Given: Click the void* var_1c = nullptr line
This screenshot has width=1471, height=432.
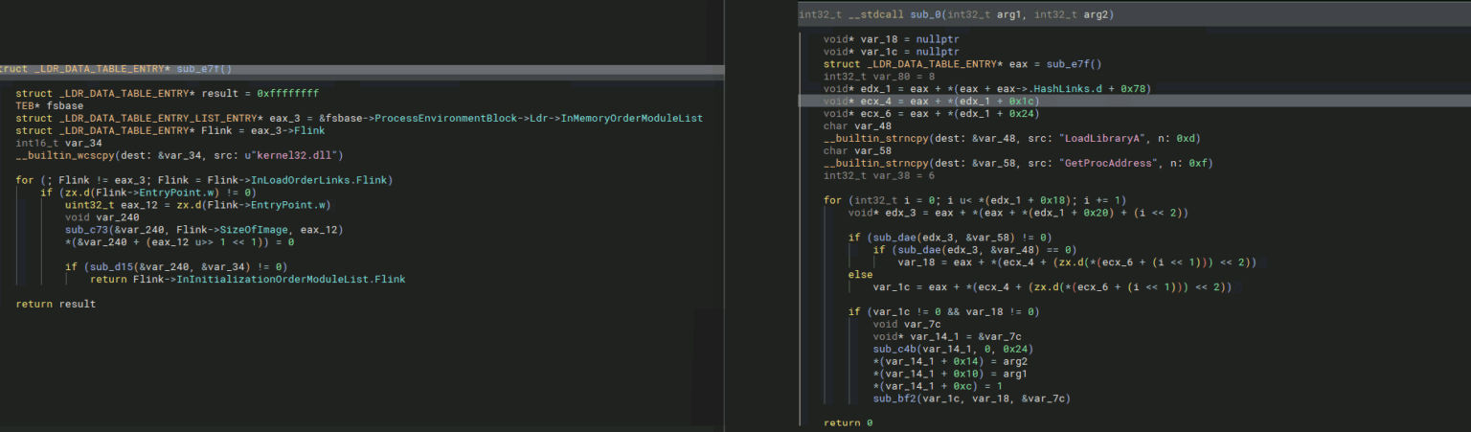Looking at the screenshot, I should [x=891, y=52].
